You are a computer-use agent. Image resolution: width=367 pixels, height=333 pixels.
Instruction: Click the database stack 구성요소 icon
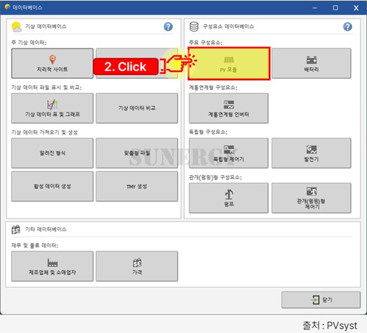tap(194, 27)
